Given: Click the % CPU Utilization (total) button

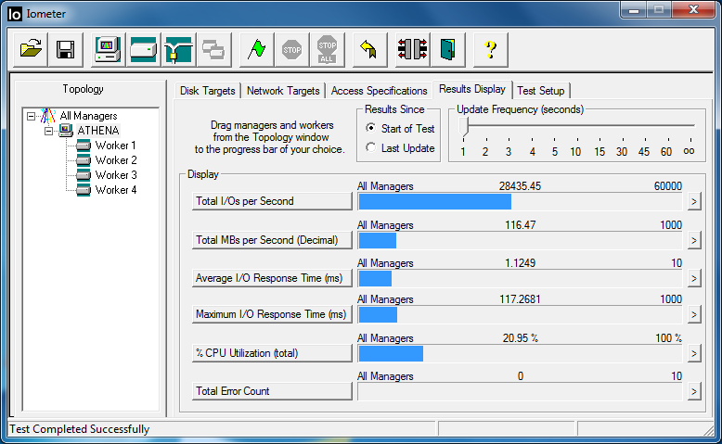Looking at the screenshot, I should click(272, 353).
